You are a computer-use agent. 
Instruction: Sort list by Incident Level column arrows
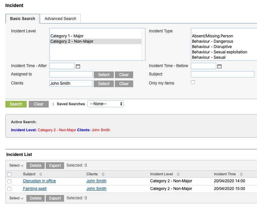click(x=178, y=174)
